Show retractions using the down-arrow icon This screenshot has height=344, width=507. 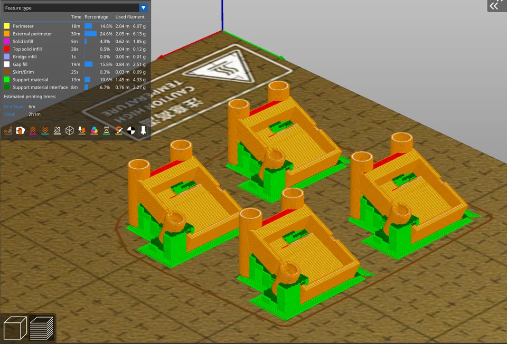coord(81,130)
